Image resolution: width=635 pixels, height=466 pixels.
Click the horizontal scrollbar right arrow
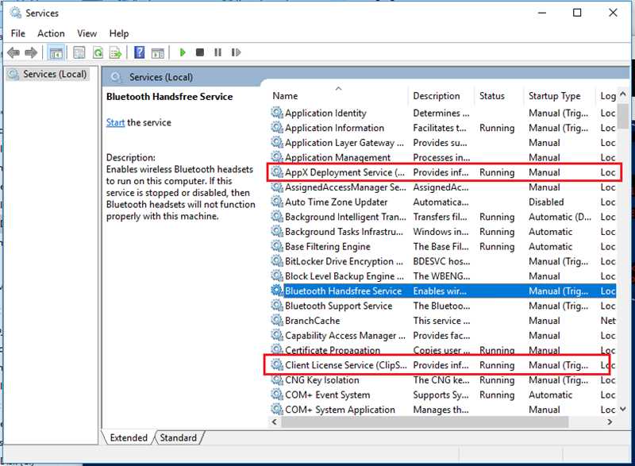click(x=610, y=422)
